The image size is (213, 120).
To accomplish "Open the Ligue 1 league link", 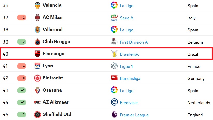I will (x=126, y=66).
